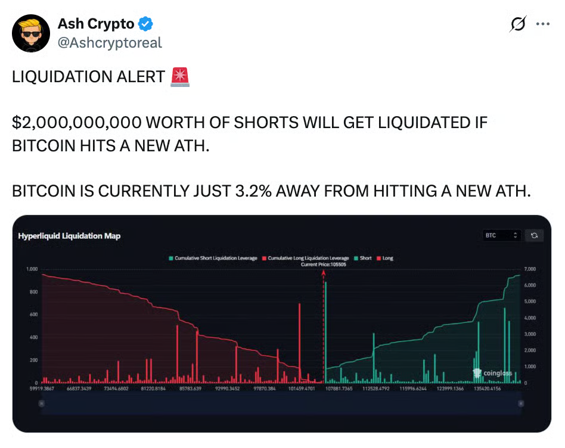Click the red current price arrow marker
The width and height of the screenshot is (565, 448).
(324, 274)
